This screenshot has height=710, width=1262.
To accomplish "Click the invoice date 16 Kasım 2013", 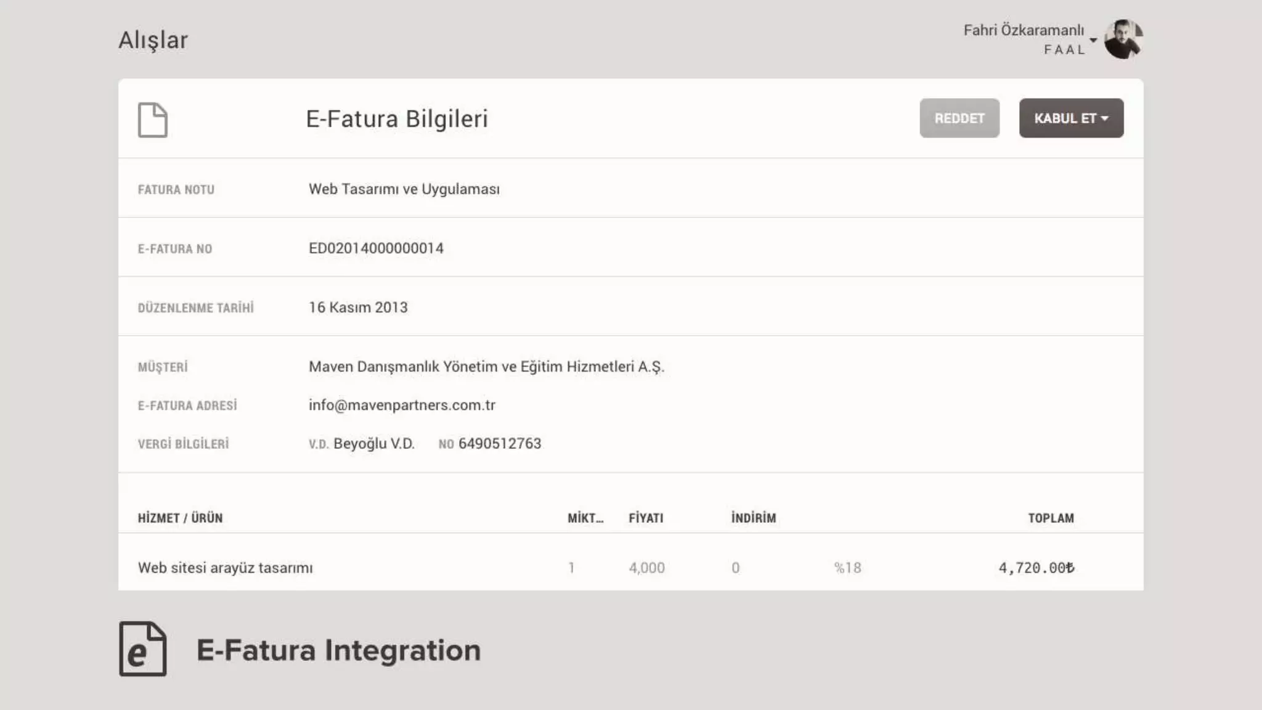I will click(358, 308).
